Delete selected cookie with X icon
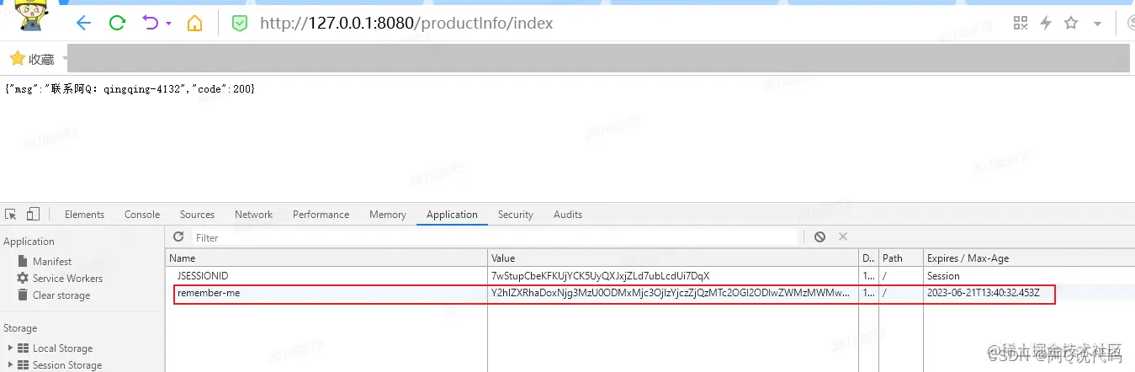Screen dimensions: 1135x372 843,237
